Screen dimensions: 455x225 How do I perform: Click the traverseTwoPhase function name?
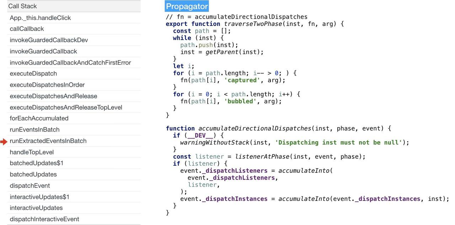(253, 24)
